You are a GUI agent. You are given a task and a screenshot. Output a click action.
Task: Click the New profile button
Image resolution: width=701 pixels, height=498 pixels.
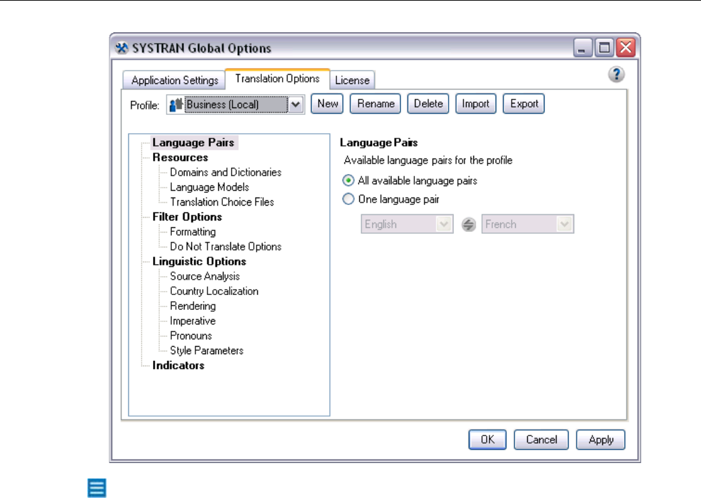point(327,103)
